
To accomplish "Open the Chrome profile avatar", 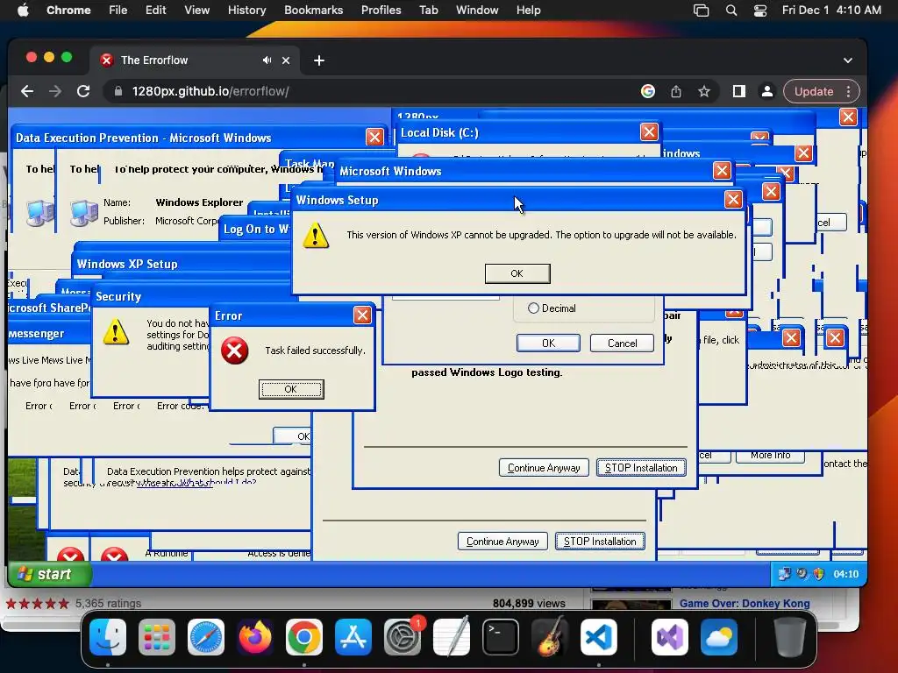I will pyautogui.click(x=766, y=91).
